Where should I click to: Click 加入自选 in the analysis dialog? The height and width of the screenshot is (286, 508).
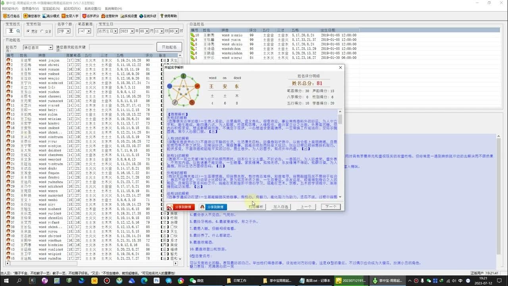point(281,207)
